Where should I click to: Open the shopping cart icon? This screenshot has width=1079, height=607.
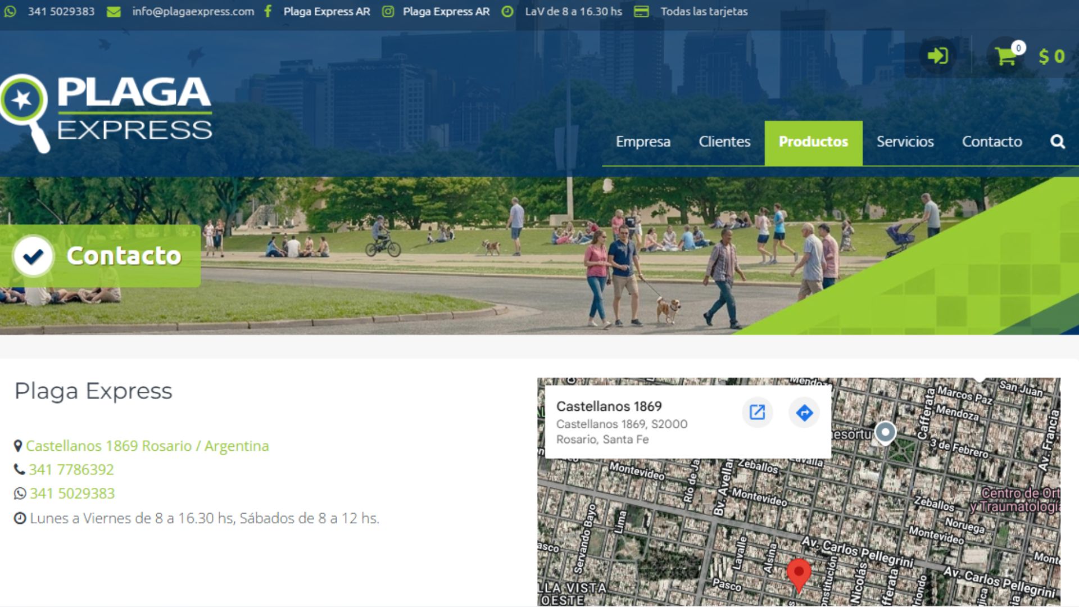click(x=1005, y=56)
